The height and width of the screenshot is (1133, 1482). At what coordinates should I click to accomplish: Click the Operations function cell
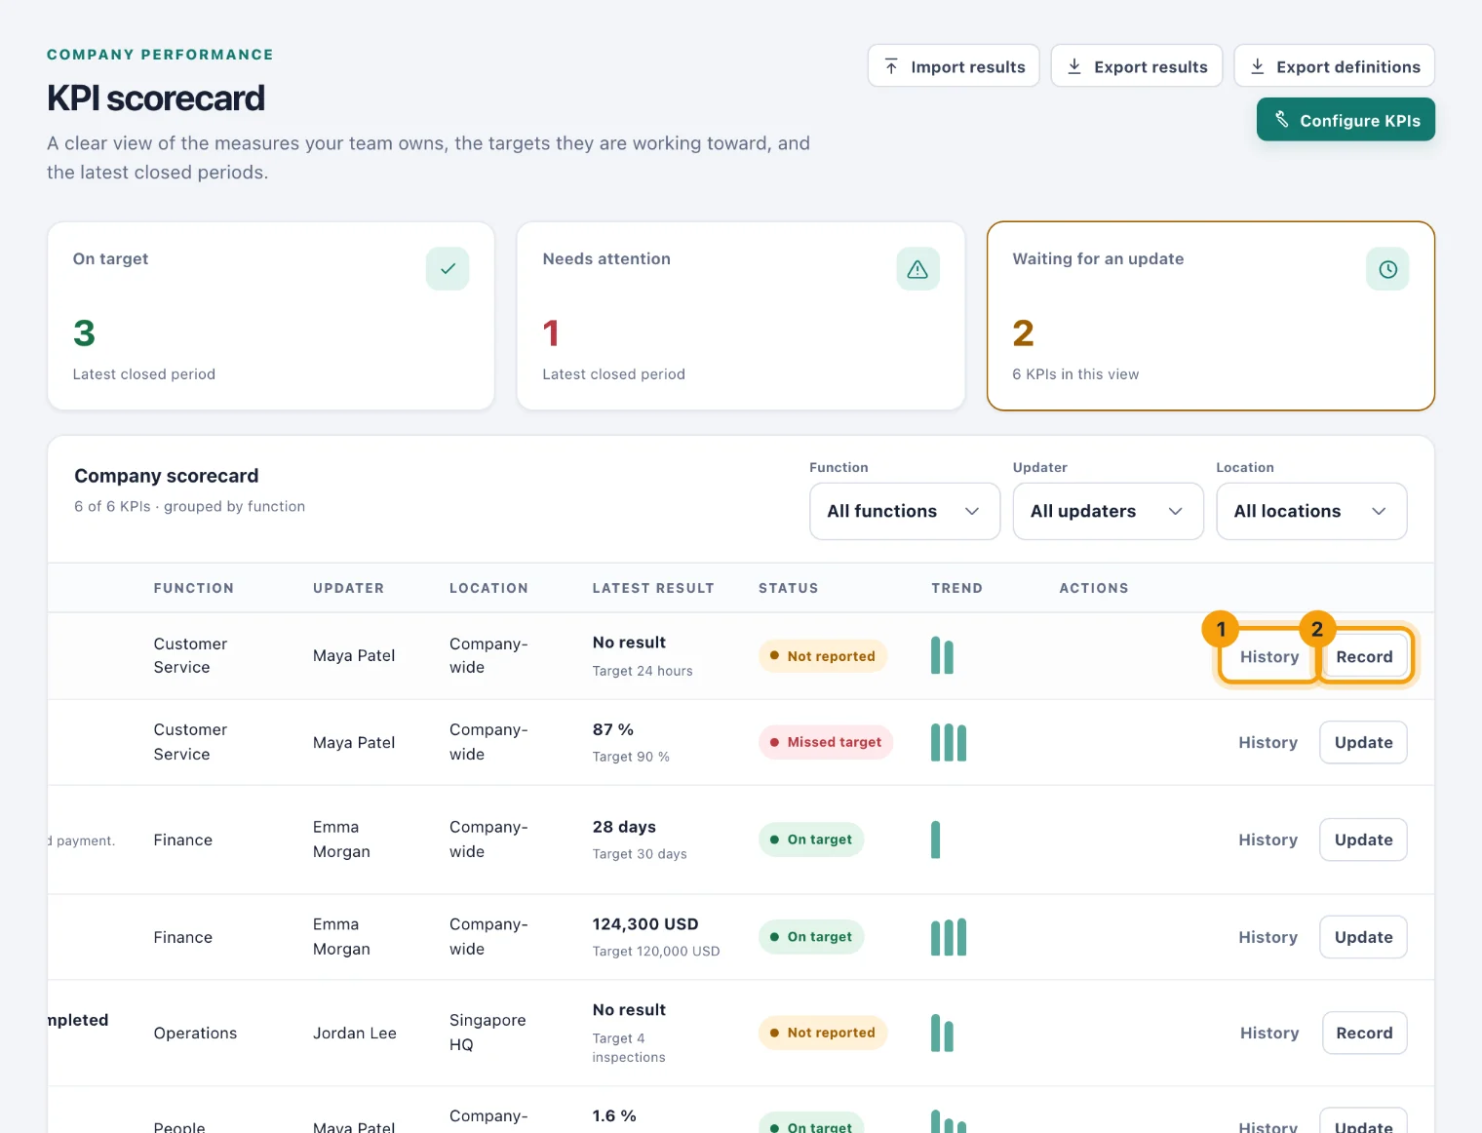coord(195,1033)
